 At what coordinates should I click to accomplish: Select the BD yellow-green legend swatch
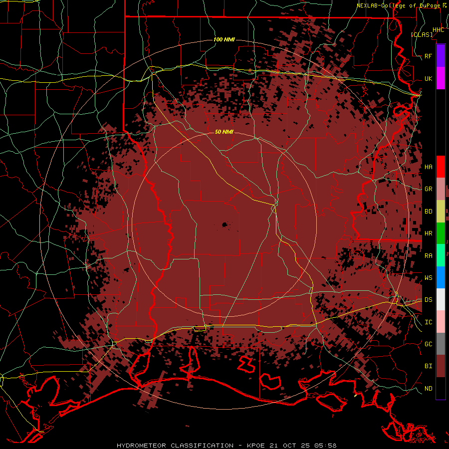(x=441, y=211)
